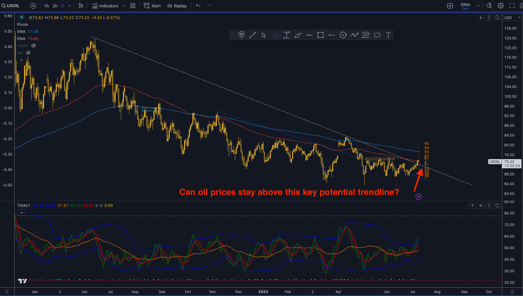Open chart settings gear icon

pyautogui.click(x=501, y=6)
